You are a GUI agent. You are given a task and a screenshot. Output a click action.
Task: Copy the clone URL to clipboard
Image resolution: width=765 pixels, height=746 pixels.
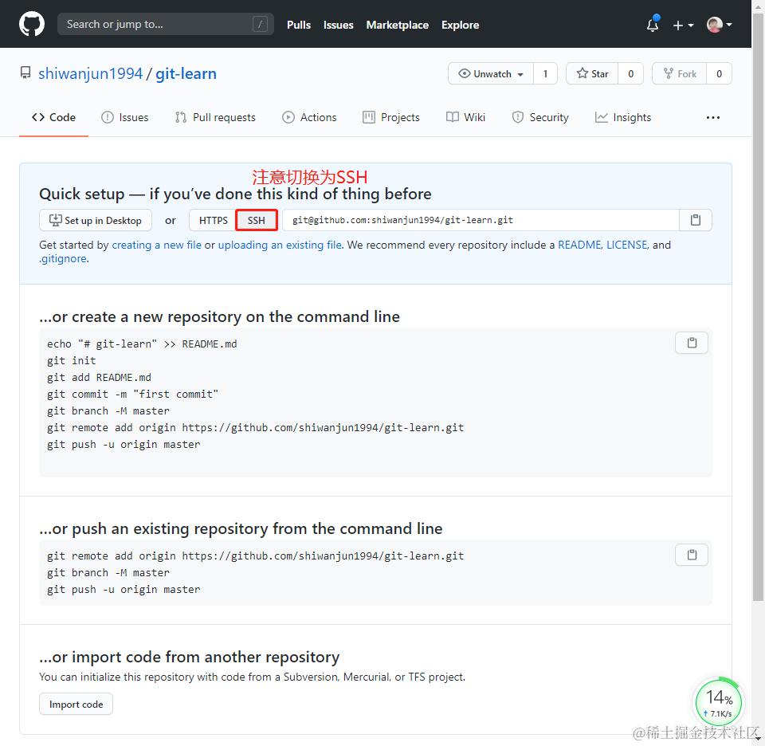pos(696,221)
